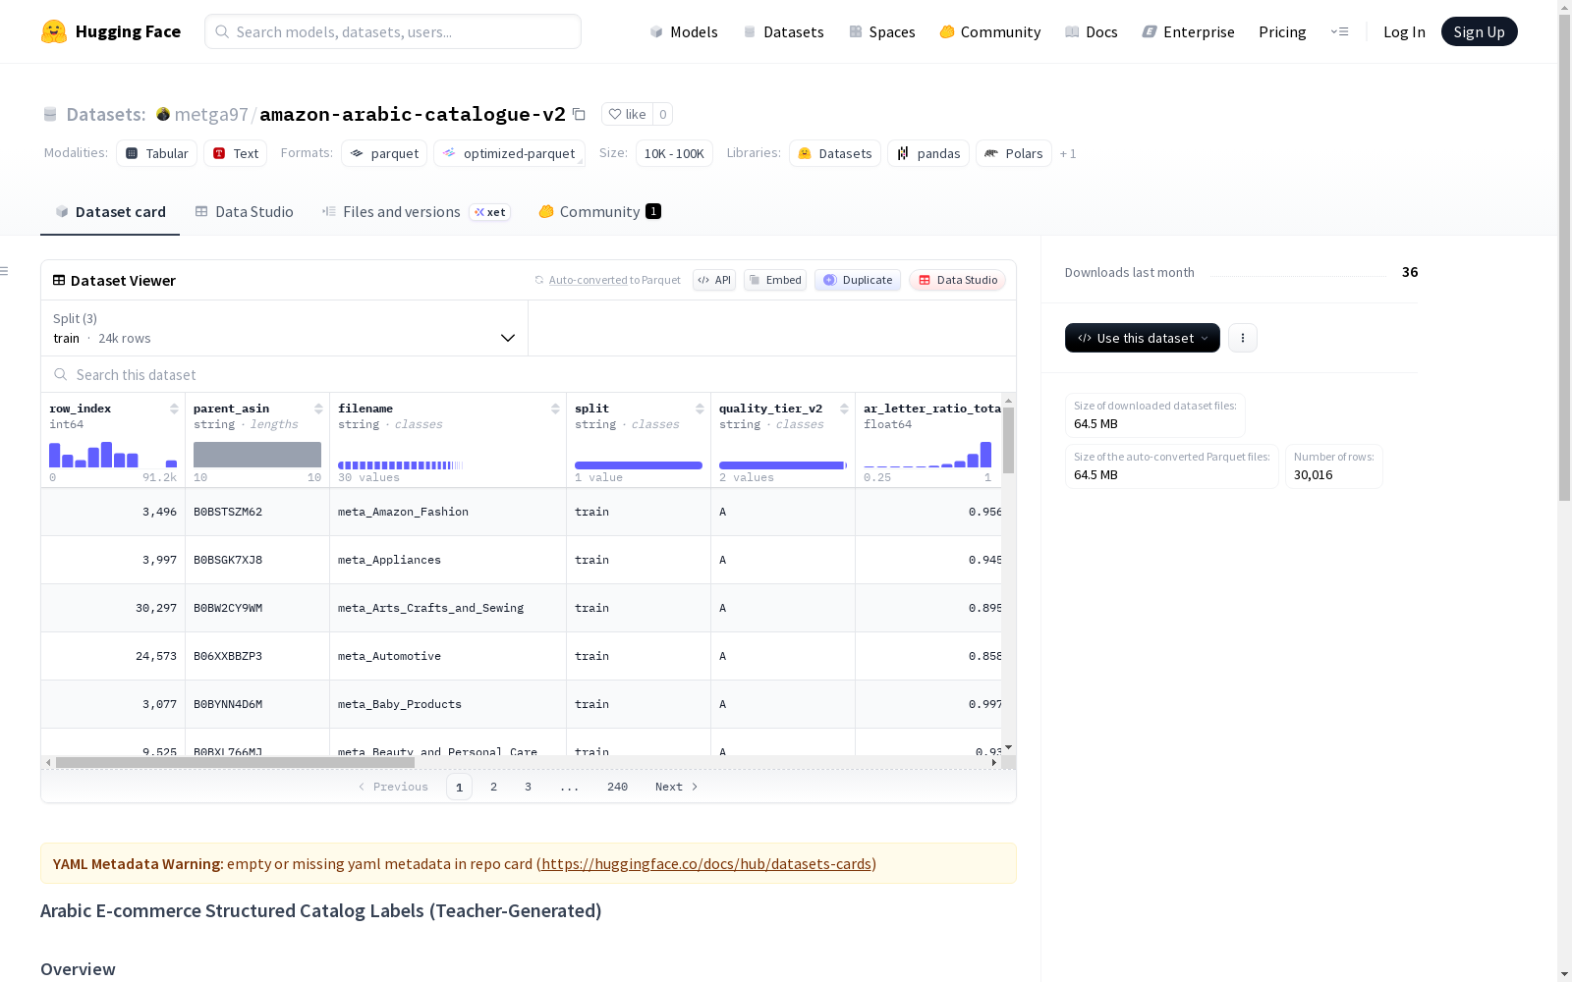Open the three-dot dataset options menu
This screenshot has width=1572, height=982.
coord(1243,338)
